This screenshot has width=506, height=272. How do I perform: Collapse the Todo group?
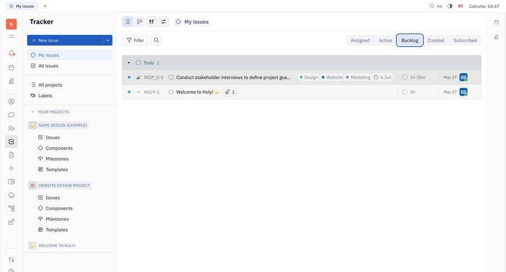click(129, 63)
